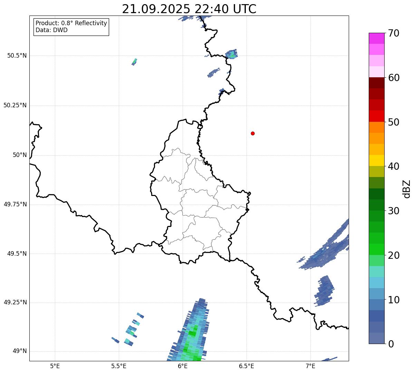Click the 5.5°E longitude label
The height and width of the screenshot is (373, 415).
tap(119, 366)
